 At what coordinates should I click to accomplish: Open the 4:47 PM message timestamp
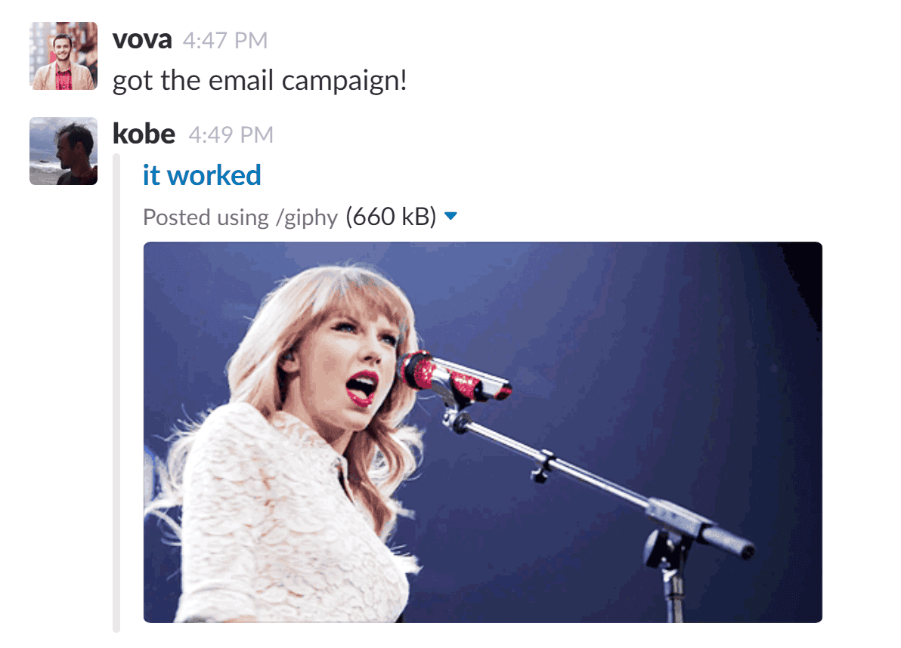coord(225,41)
